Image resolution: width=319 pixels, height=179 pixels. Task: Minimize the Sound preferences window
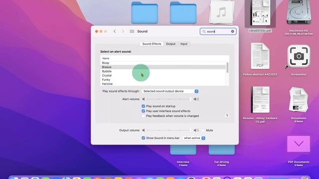pyautogui.click(x=101, y=31)
